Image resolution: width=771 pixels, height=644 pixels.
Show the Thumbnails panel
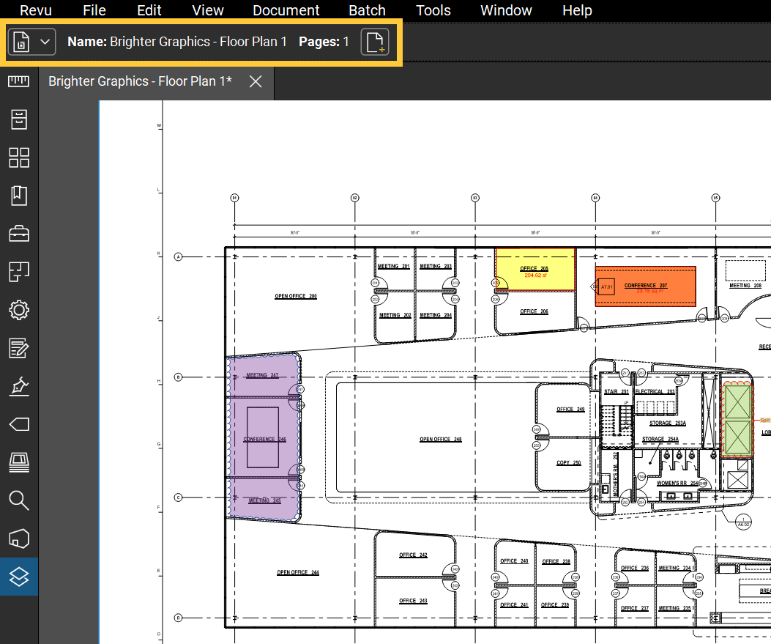pyautogui.click(x=18, y=158)
